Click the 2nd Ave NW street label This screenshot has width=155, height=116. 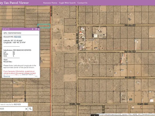tap(130, 51)
